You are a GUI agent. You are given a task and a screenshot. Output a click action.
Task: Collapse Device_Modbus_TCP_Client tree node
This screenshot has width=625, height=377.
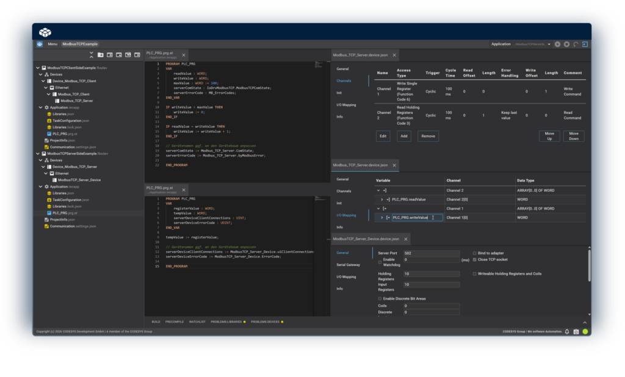point(43,81)
